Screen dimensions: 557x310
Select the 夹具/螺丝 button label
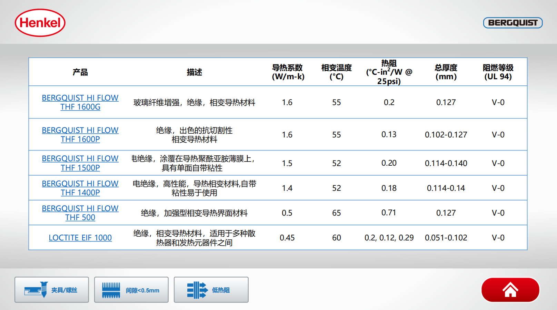[x=64, y=290]
